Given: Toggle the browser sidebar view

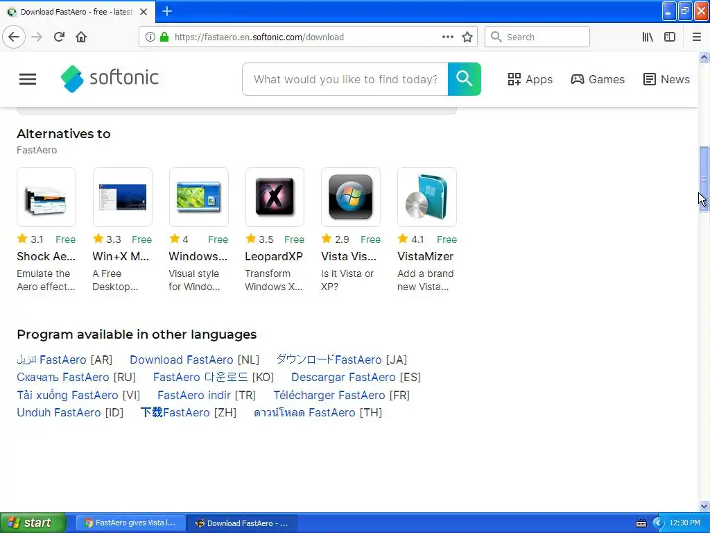Looking at the screenshot, I should point(670,37).
